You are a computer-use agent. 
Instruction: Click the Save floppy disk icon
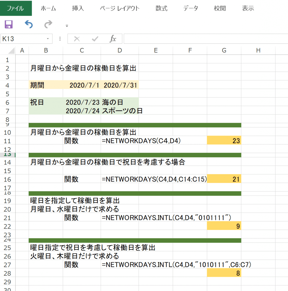click(x=9, y=24)
